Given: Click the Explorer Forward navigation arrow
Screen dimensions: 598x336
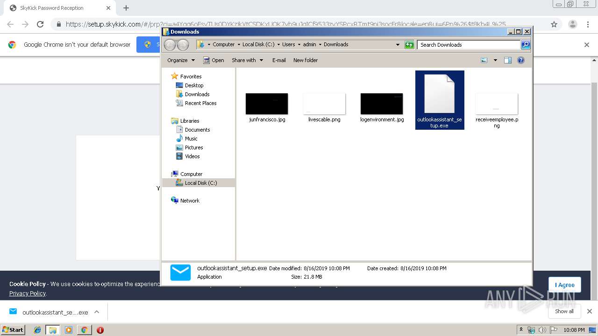Looking at the screenshot, I should click(183, 45).
